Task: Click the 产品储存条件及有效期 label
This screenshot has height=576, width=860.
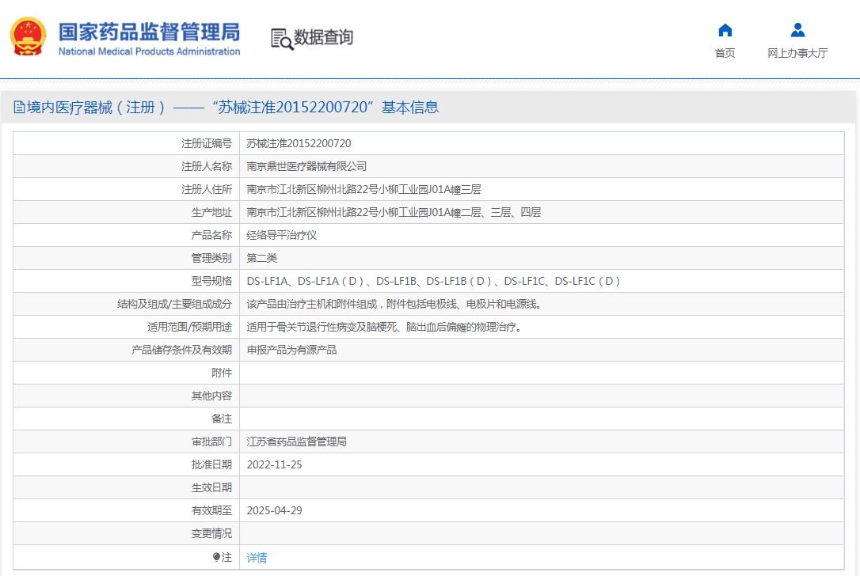Action: click(x=181, y=351)
